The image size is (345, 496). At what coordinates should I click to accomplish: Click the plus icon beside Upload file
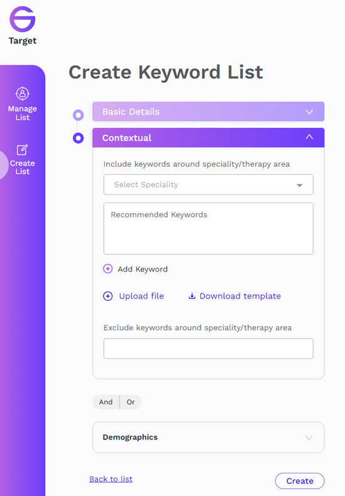pos(108,296)
